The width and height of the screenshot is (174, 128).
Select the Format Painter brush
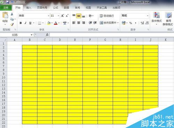(x=12, y=24)
